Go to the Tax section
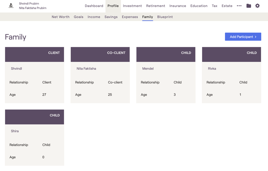Screen dimensions: 268x171 [x=215, y=6]
